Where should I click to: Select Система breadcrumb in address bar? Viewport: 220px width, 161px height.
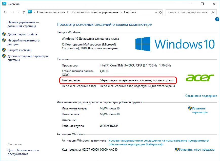coord(130,12)
